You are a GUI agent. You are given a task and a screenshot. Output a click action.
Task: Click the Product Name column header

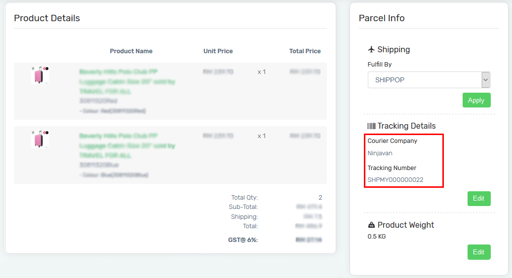(x=131, y=51)
